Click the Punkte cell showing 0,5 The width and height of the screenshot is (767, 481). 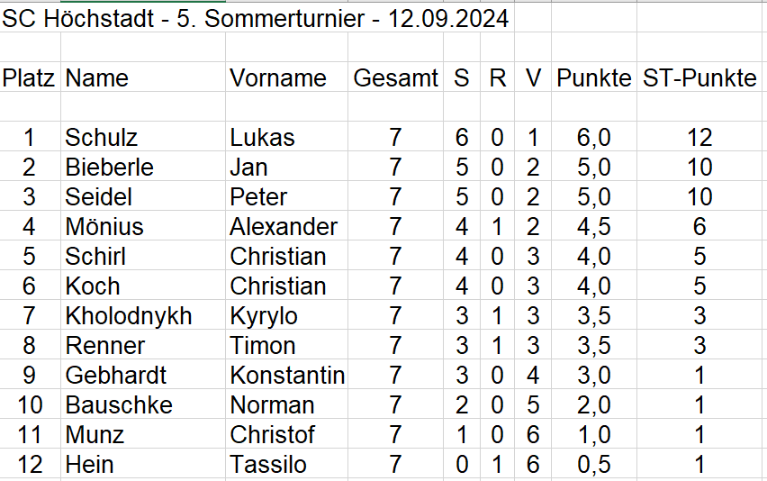coord(593,465)
